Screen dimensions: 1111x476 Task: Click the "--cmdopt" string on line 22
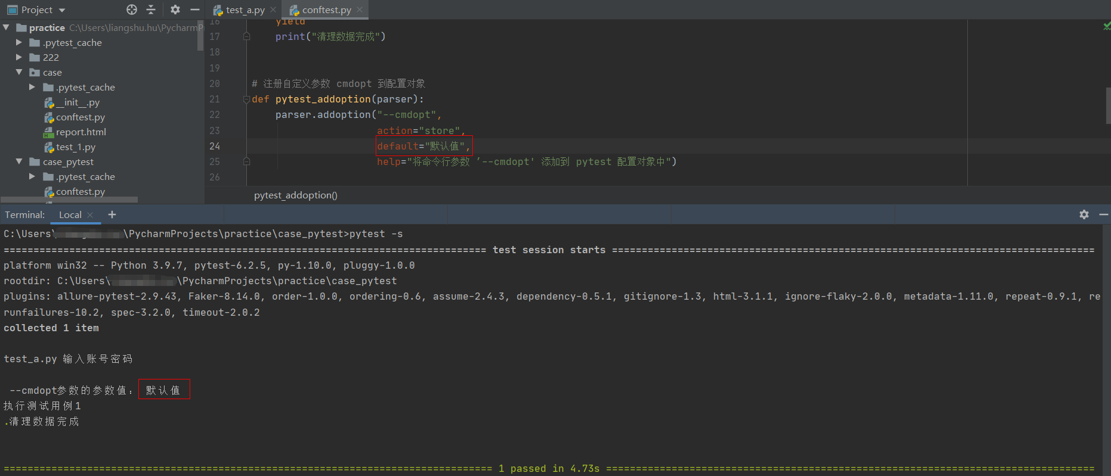[x=406, y=114]
